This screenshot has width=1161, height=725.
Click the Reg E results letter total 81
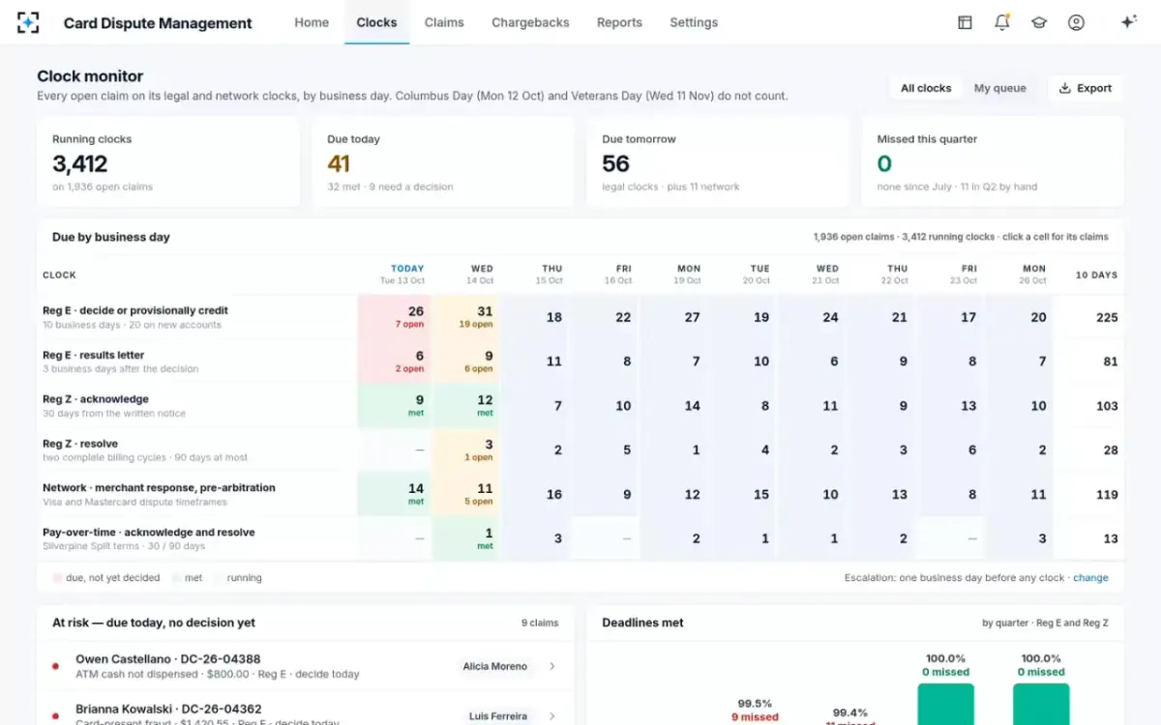[x=1111, y=362]
